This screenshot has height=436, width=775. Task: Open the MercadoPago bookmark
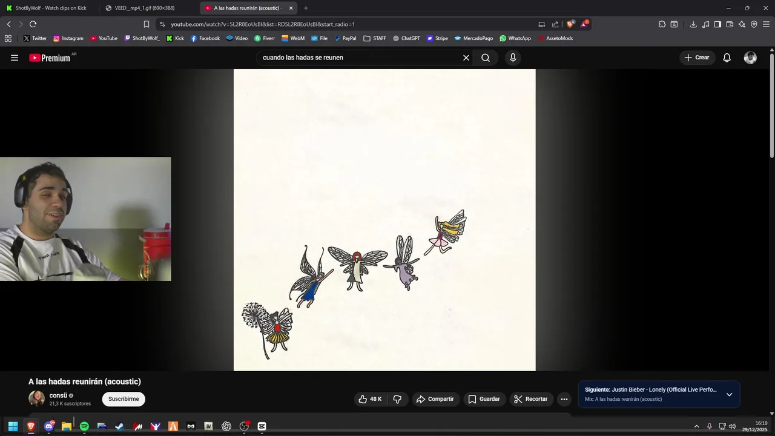point(473,38)
